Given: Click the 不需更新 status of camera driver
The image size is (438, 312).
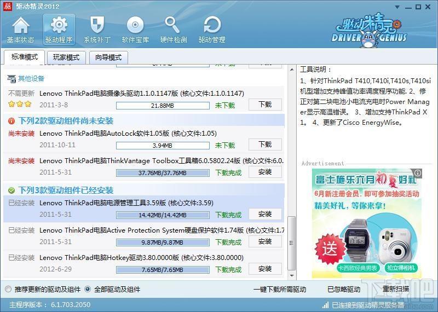Looking at the screenshot, I should (x=21, y=93).
